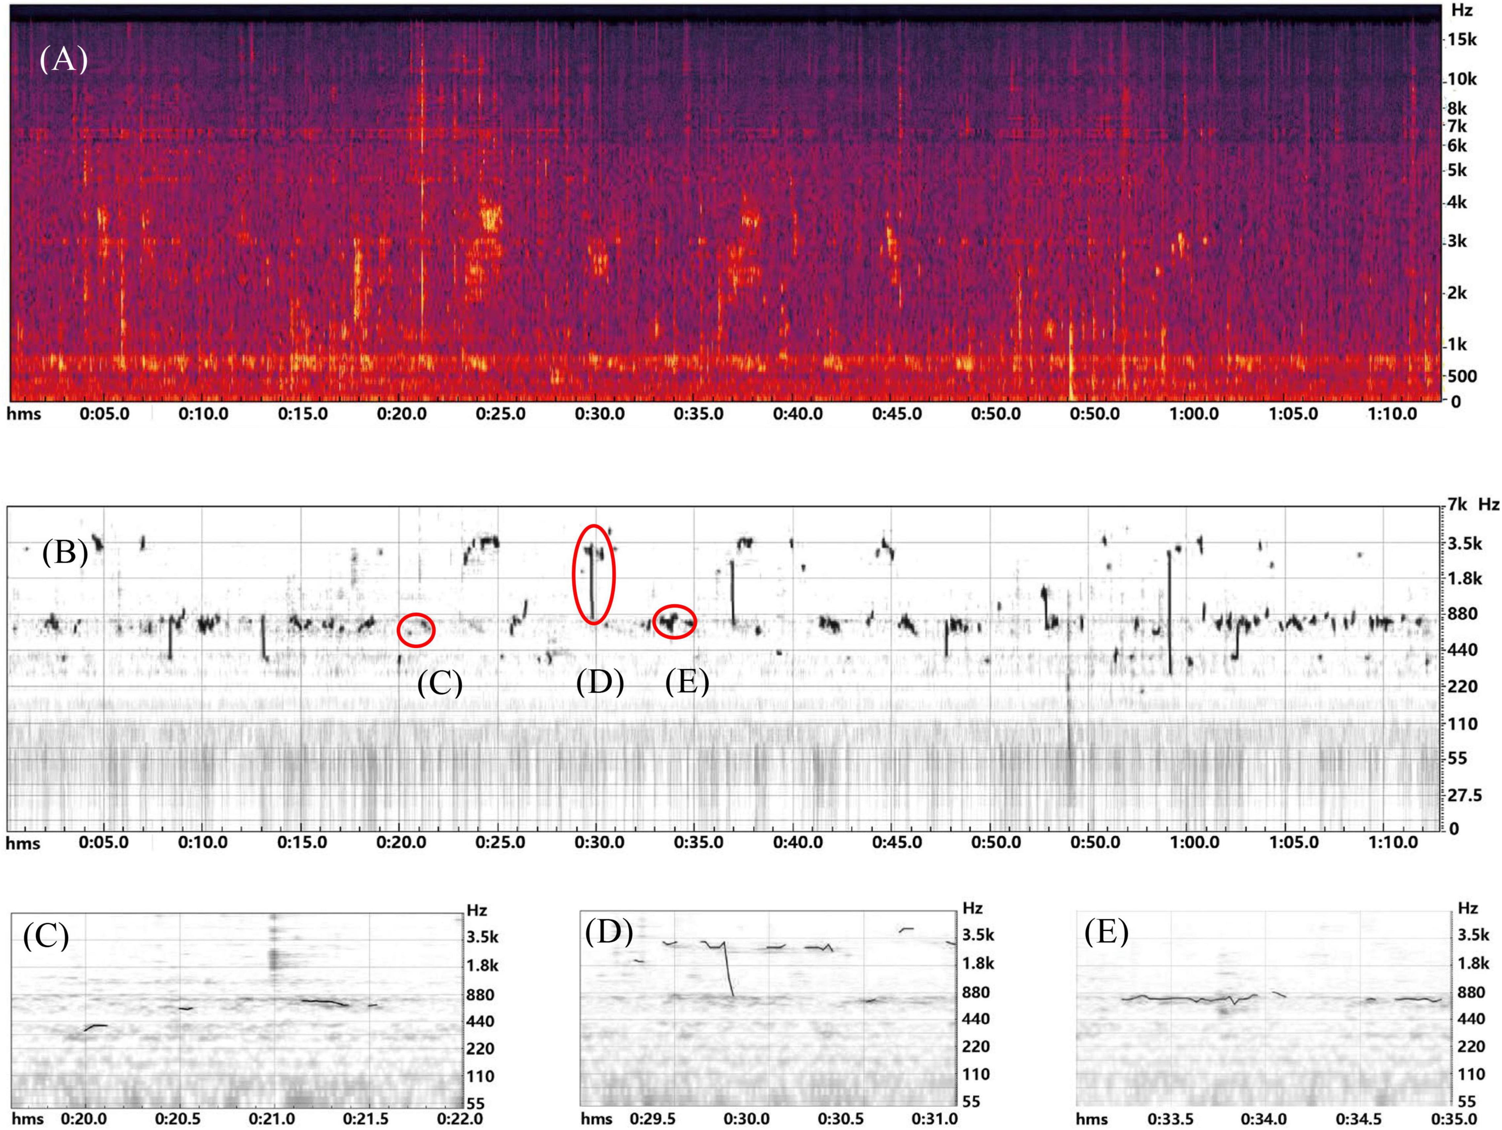1502x1130 pixels.
Task: Click the 0:05.0 time tick under panel A
Action: pyautogui.click(x=104, y=414)
